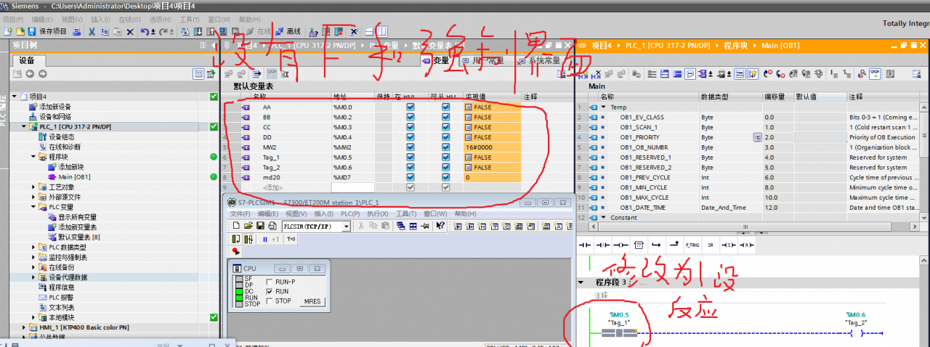Click the print icon in TIA toolbar
This screenshot has height=347, width=930.
76,31
